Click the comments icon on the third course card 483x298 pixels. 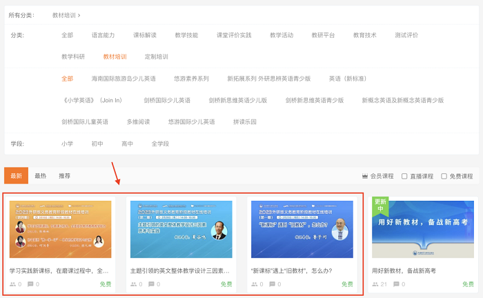(x=272, y=284)
